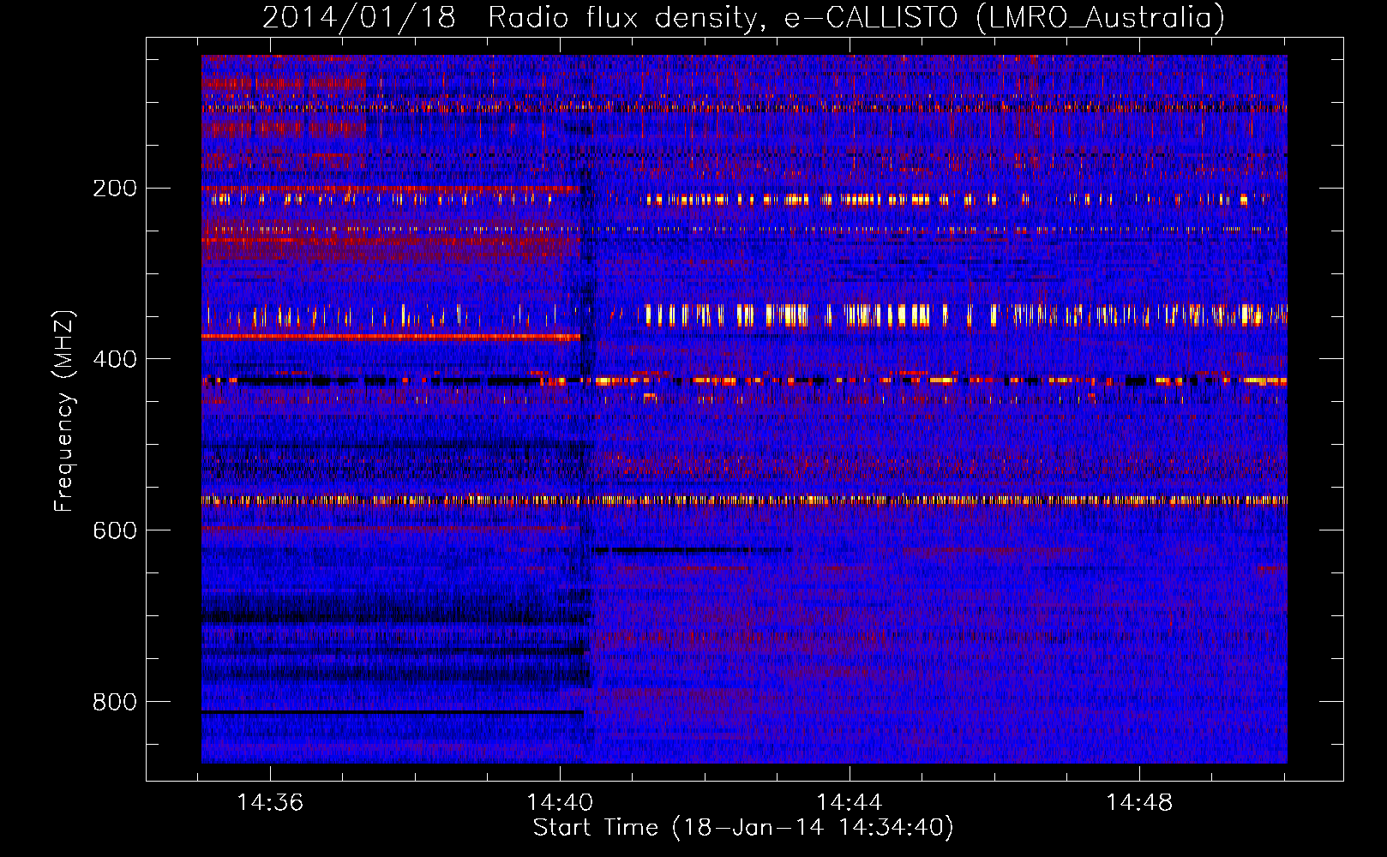The width and height of the screenshot is (1387, 857).
Task: Click the 400 frequency tick label
Action: [x=115, y=359]
